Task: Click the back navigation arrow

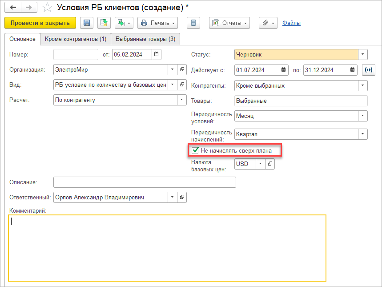Action: click(x=13, y=8)
